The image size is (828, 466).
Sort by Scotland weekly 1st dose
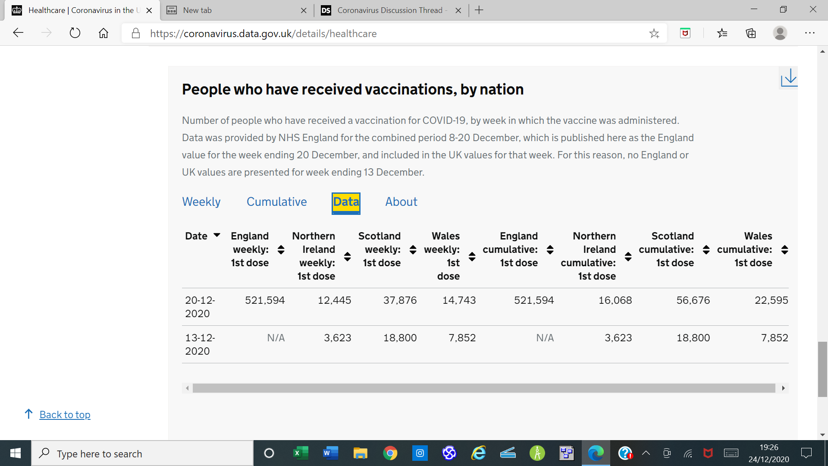point(413,249)
